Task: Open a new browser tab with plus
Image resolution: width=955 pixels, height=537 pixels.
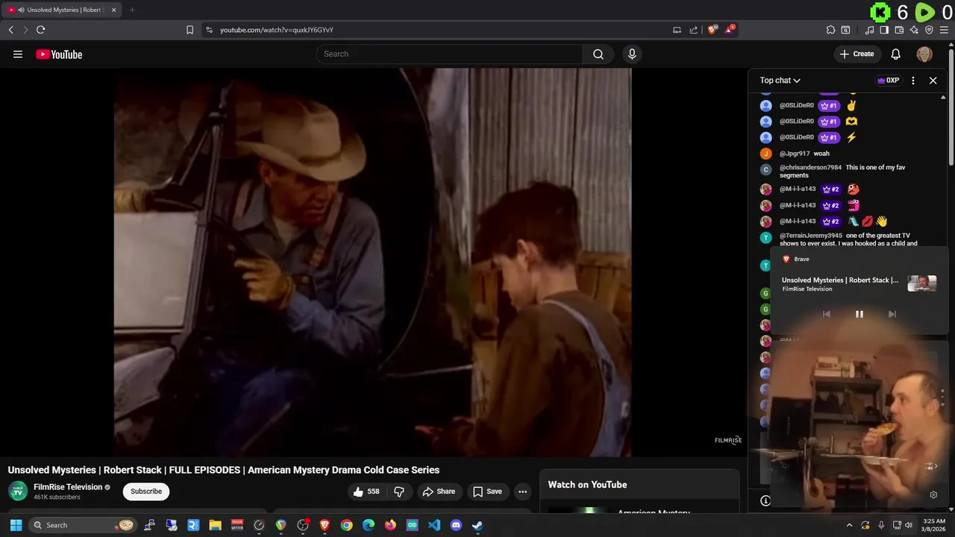Action: pos(132,10)
